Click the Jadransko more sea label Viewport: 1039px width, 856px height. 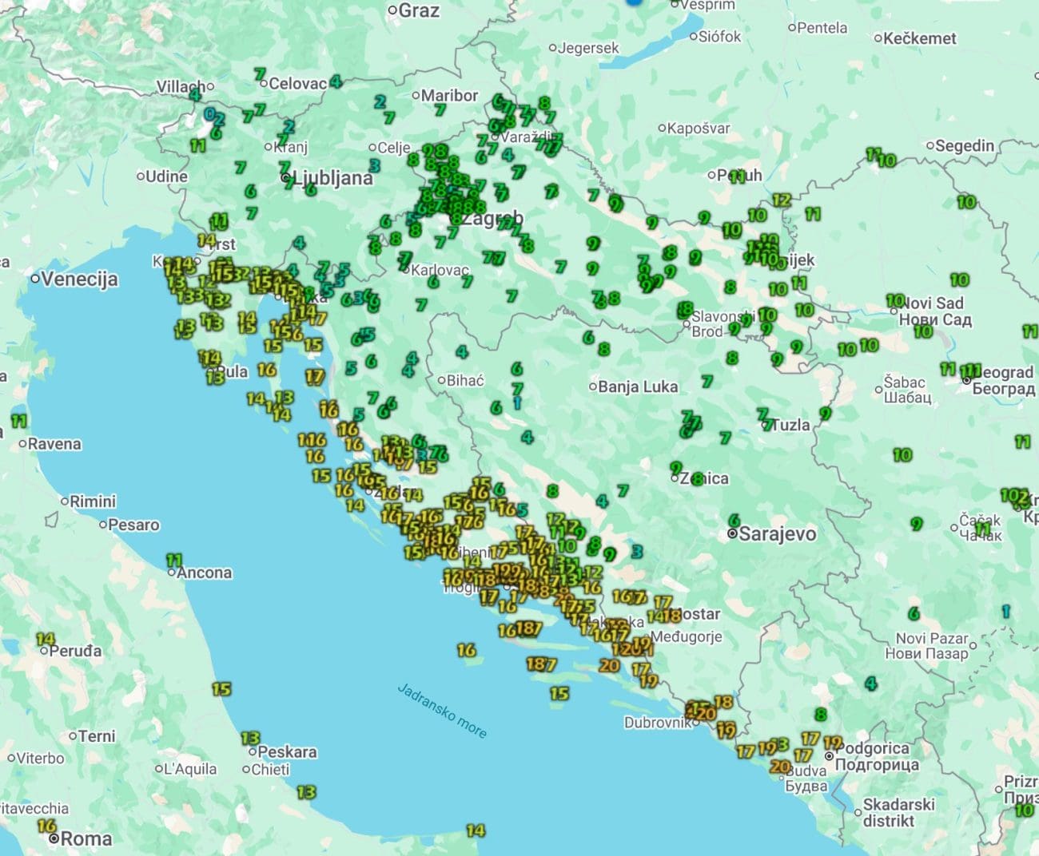click(441, 710)
